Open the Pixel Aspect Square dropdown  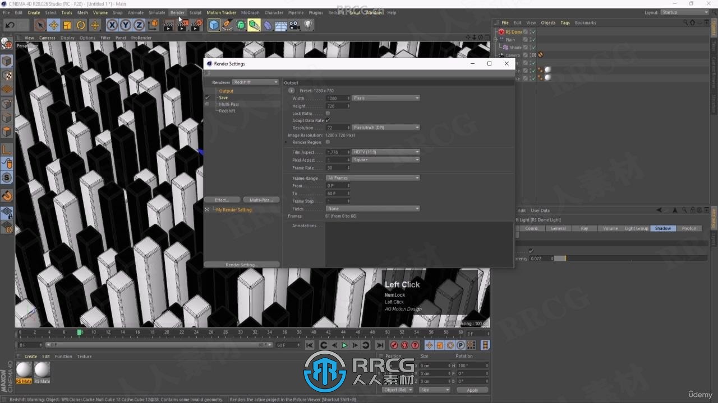click(x=385, y=160)
